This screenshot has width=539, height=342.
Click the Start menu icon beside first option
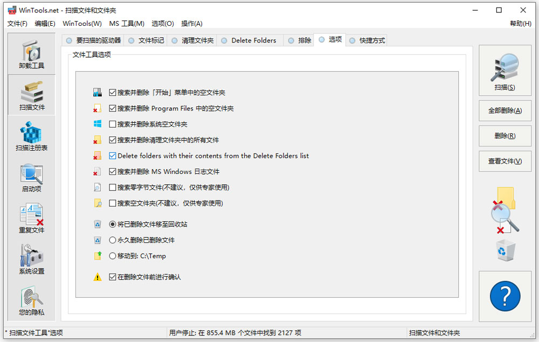tap(97, 93)
